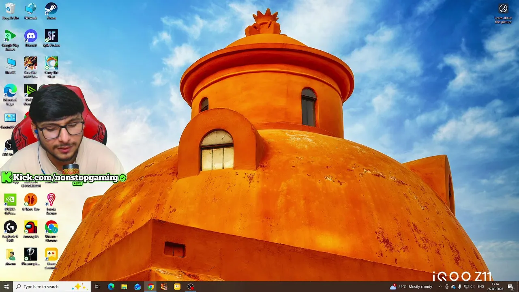The image size is (519, 292).
Task: Select the Lumia Stream desktop shortcut
Action: (51, 204)
